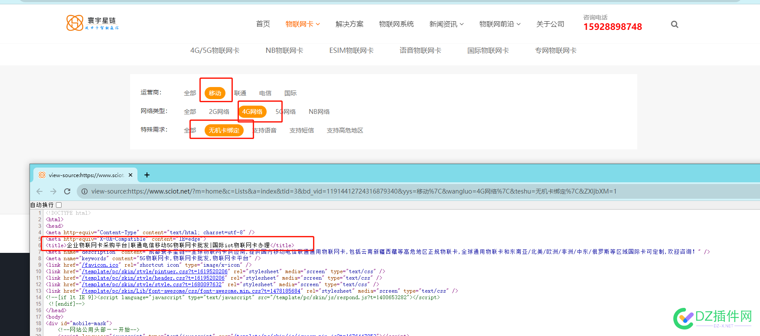Click the phone number 15928898748
This screenshot has height=336, width=760.
(613, 27)
